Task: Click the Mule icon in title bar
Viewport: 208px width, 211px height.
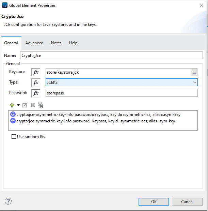Action: [x=5, y=5]
